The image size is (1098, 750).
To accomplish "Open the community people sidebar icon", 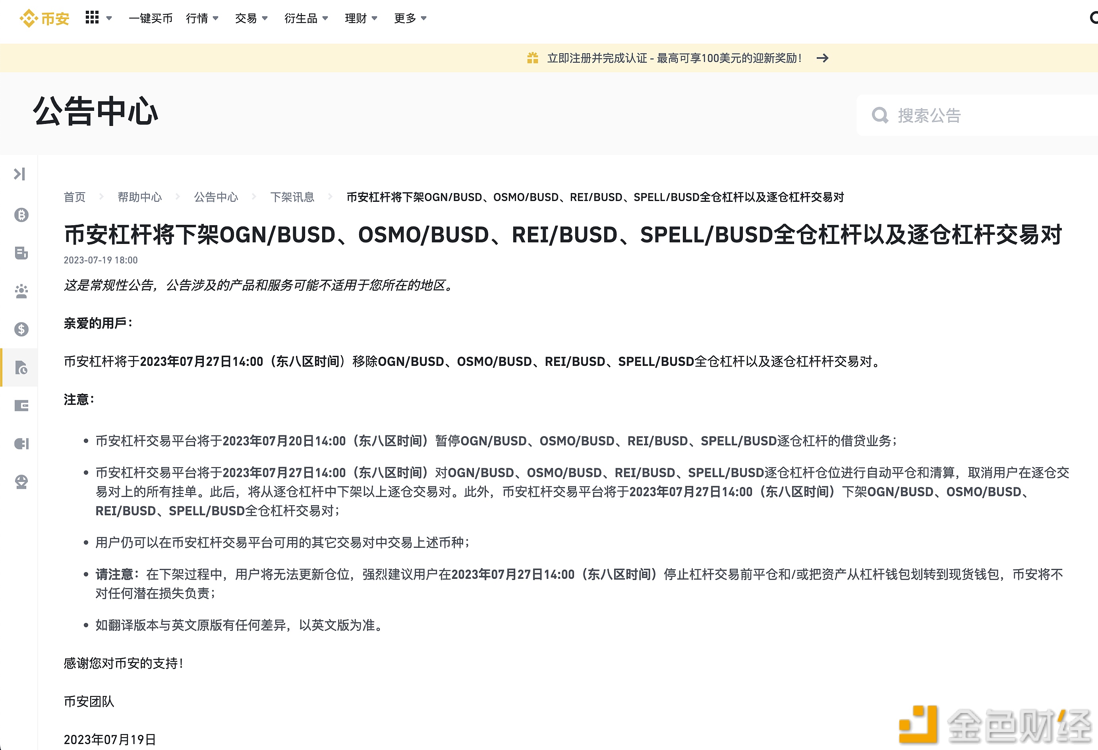I will pyautogui.click(x=21, y=291).
